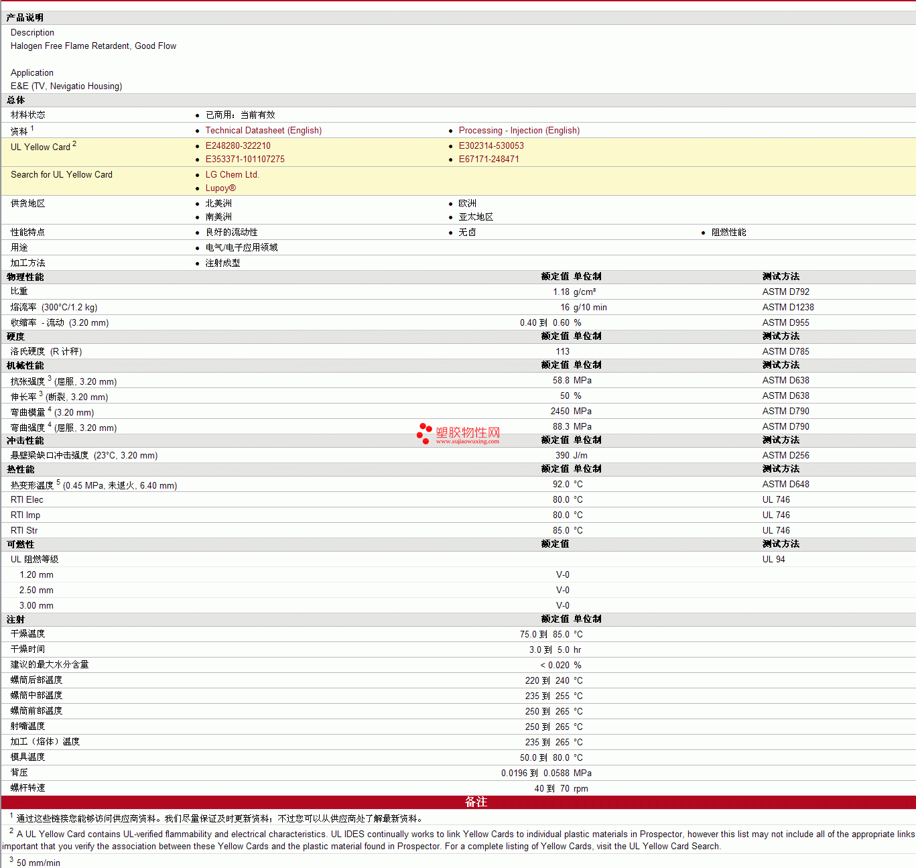916x868 pixels.
Task: Click the 弯曲模量 value 2450 MPa
Action: pyautogui.click(x=572, y=412)
